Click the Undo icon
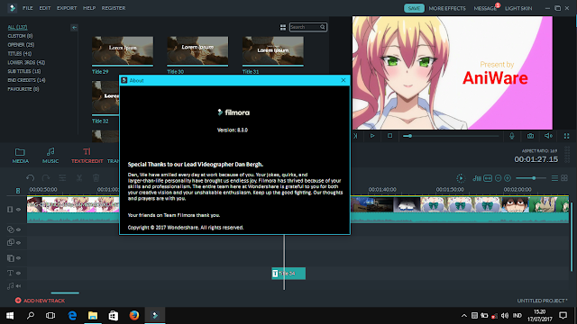This screenshot has width=577, height=324. tap(30, 178)
